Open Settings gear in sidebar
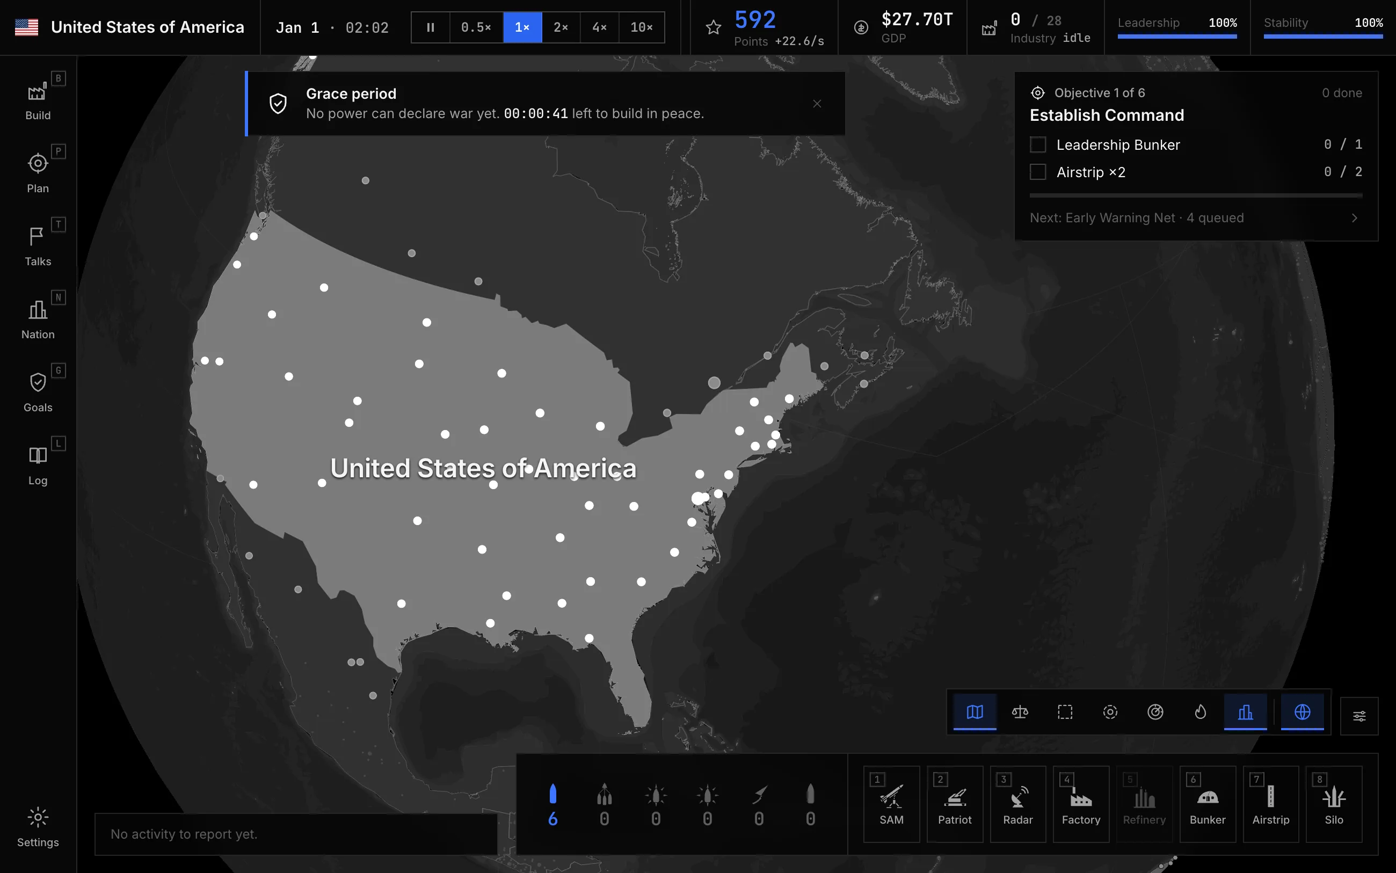1396x873 pixels. pyautogui.click(x=38, y=826)
